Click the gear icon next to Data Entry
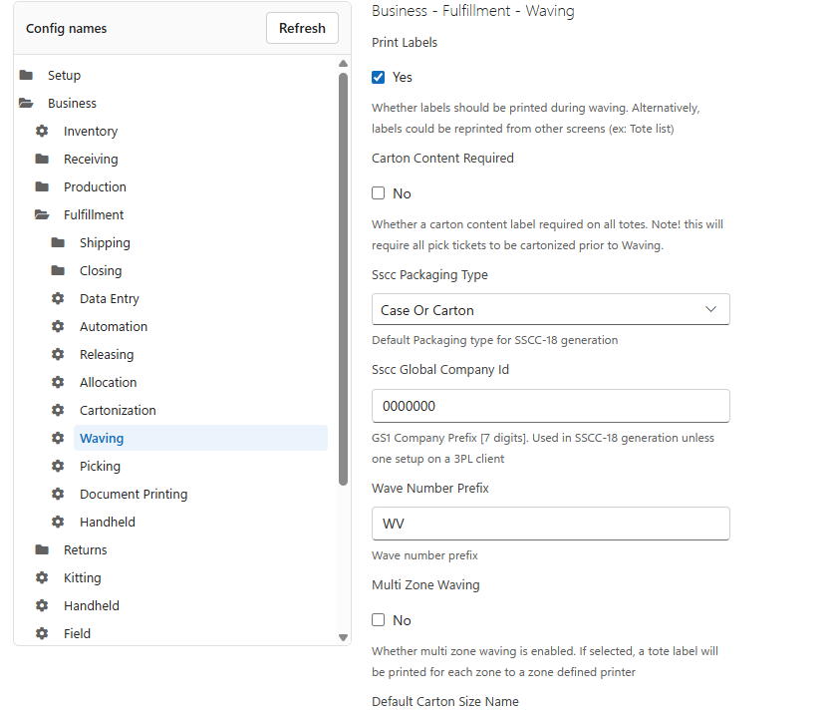 click(58, 299)
